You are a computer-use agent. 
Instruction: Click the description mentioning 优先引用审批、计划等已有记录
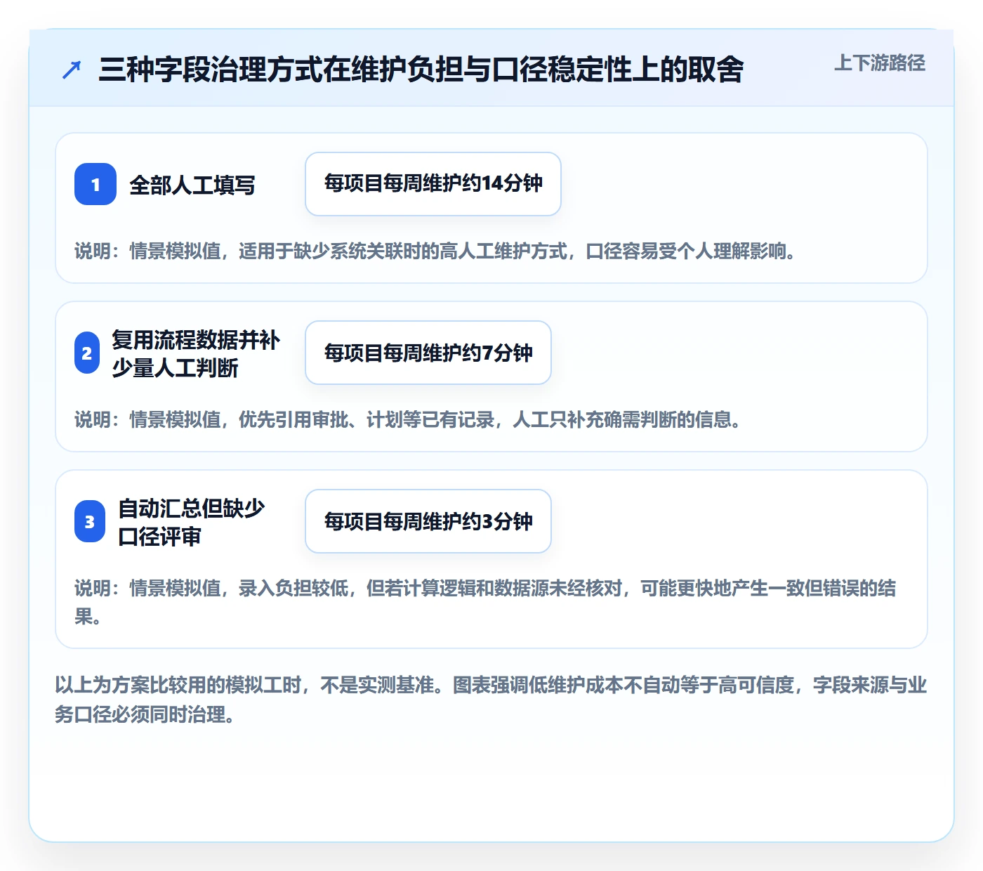coord(408,420)
